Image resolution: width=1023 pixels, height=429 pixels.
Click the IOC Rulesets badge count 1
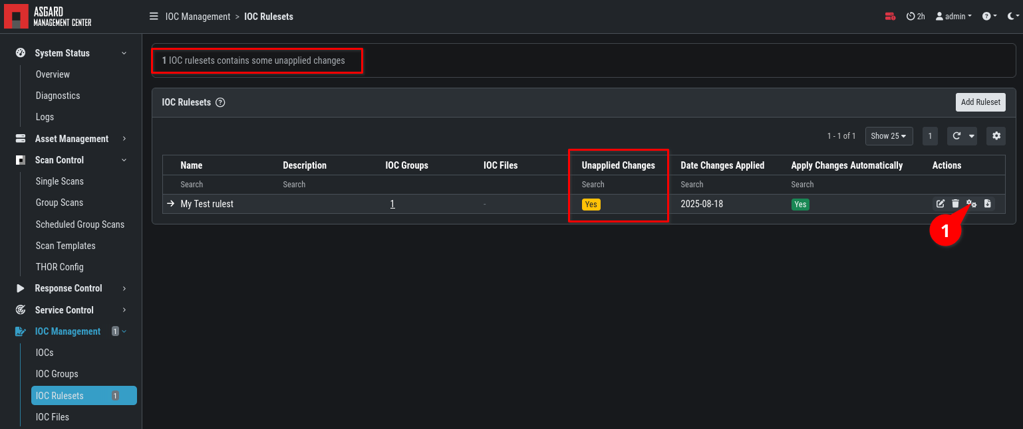(x=115, y=396)
